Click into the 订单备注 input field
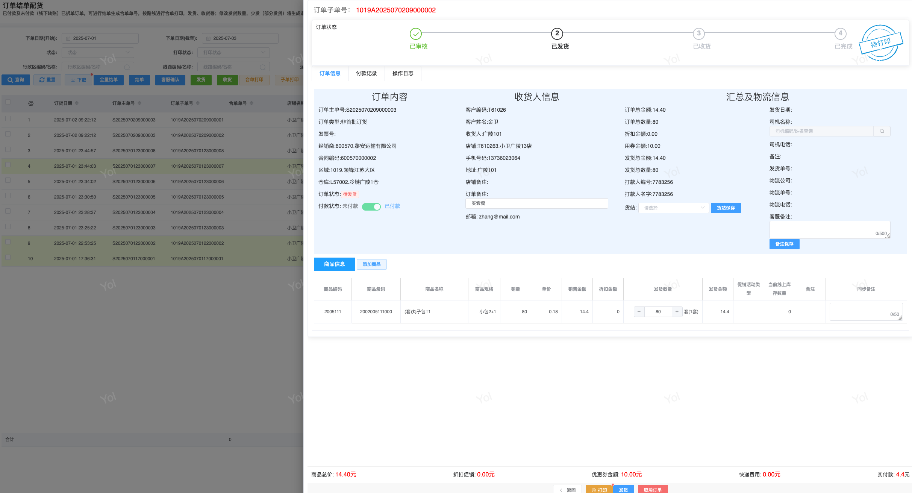 (536, 203)
